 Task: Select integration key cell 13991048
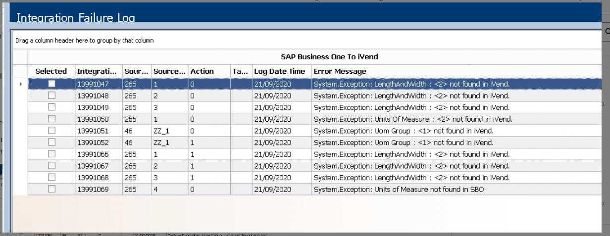coord(99,95)
